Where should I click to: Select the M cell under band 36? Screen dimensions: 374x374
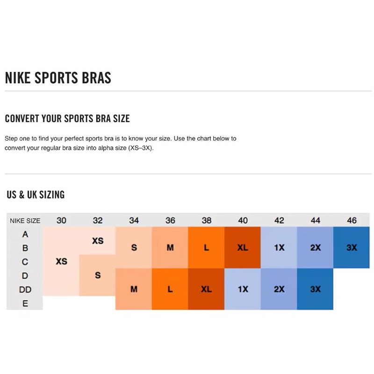(170, 248)
